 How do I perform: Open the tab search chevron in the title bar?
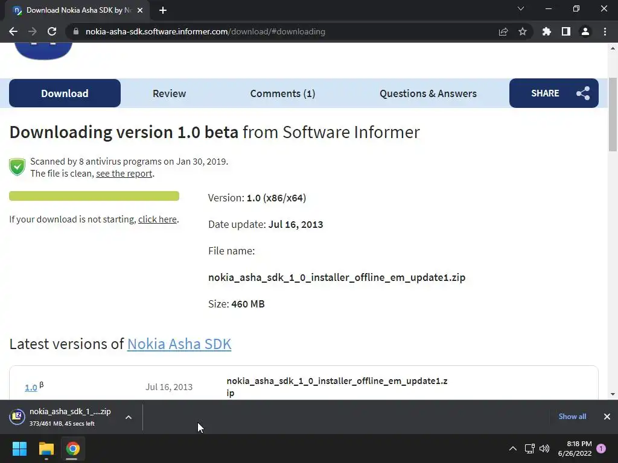click(521, 8)
